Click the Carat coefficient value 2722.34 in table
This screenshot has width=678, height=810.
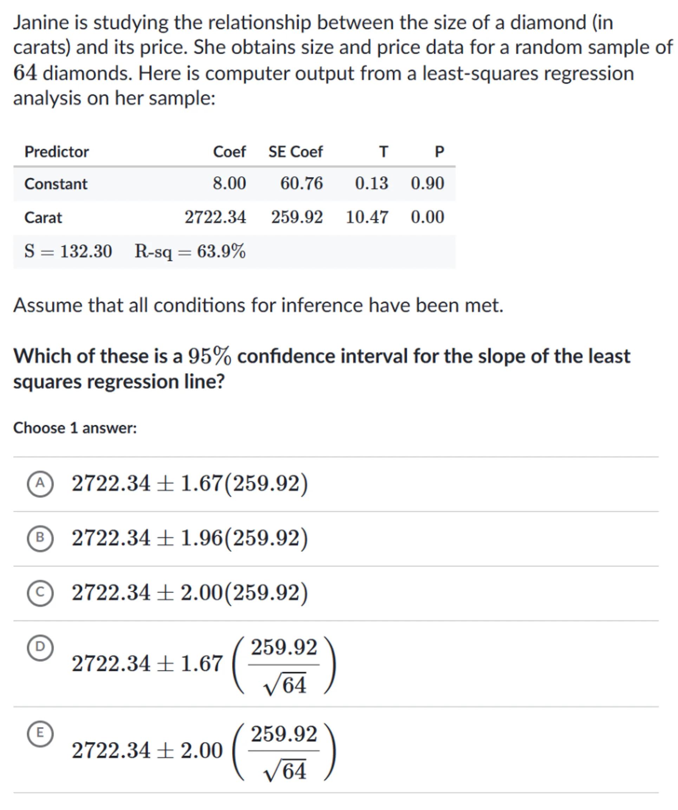pyautogui.click(x=215, y=217)
